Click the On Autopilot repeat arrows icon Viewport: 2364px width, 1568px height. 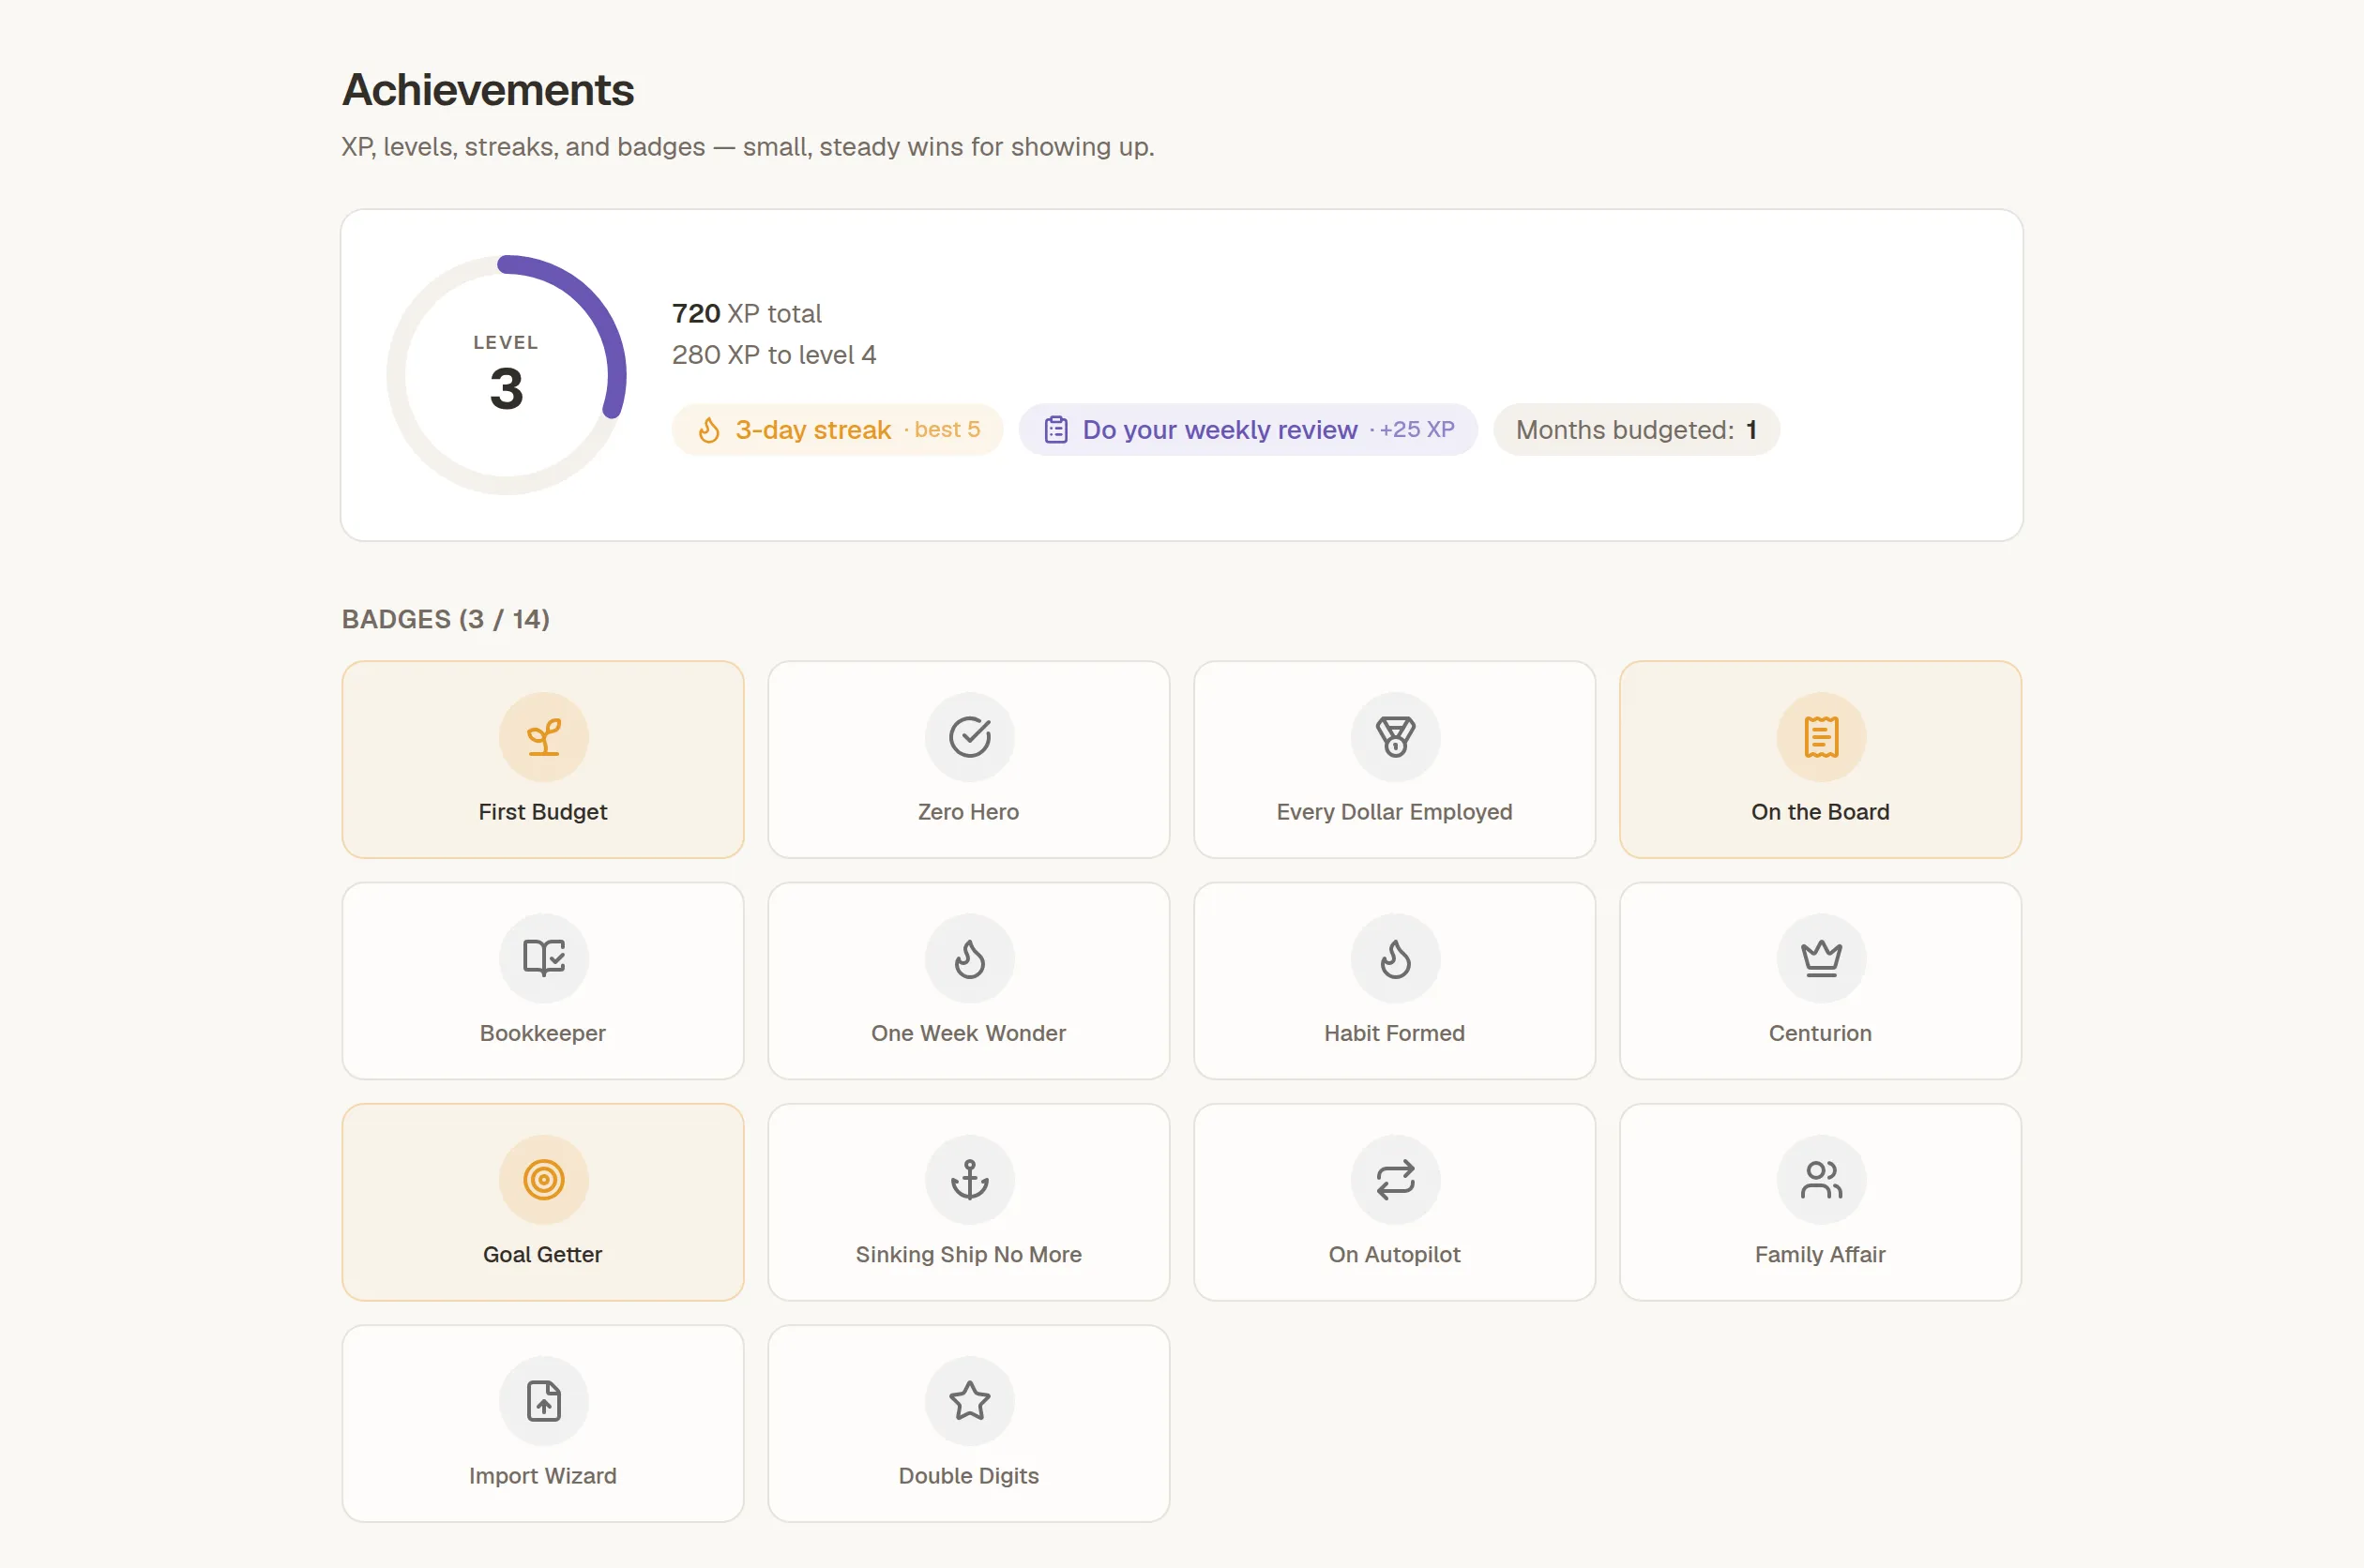(x=1395, y=1179)
